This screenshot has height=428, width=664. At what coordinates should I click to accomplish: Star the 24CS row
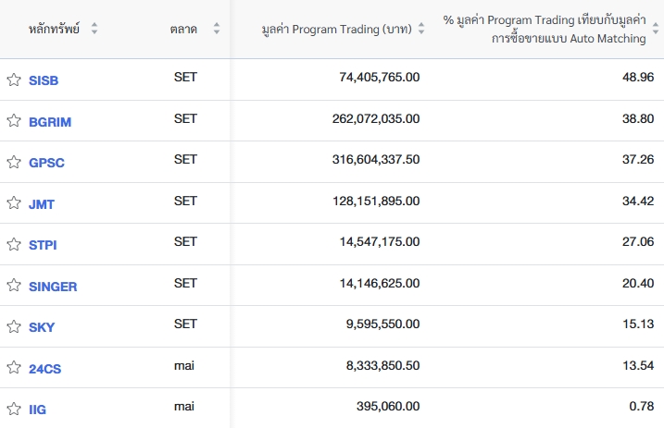point(14,368)
